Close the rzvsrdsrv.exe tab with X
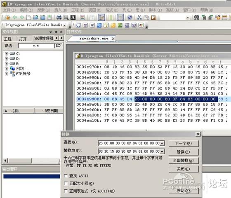 113,39
